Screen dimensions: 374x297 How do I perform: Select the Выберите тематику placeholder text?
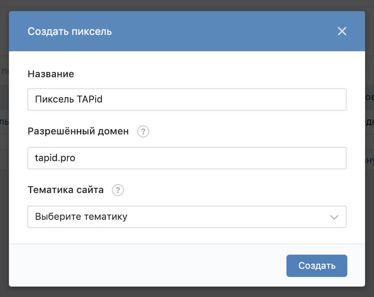coord(81,217)
